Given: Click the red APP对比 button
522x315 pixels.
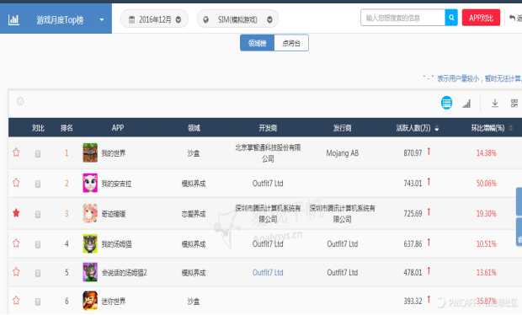Looking at the screenshot, I should click(x=481, y=18).
